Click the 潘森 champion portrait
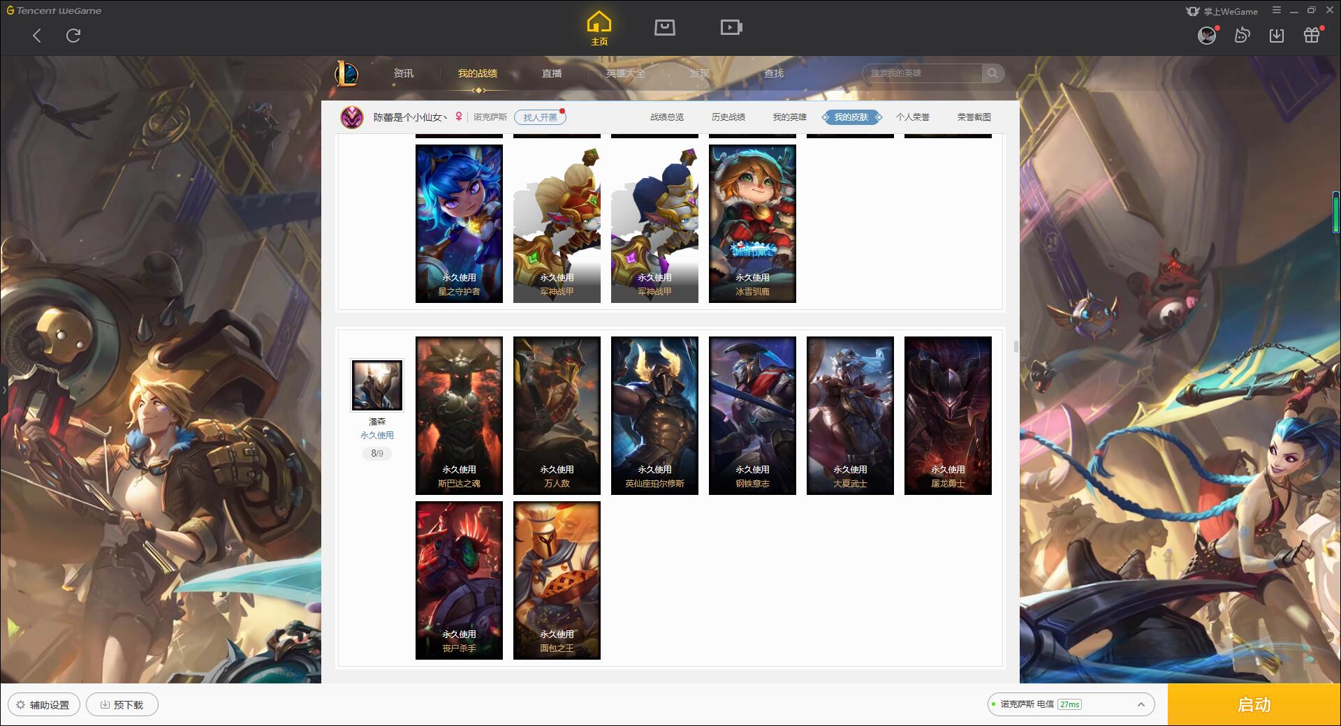 click(376, 385)
